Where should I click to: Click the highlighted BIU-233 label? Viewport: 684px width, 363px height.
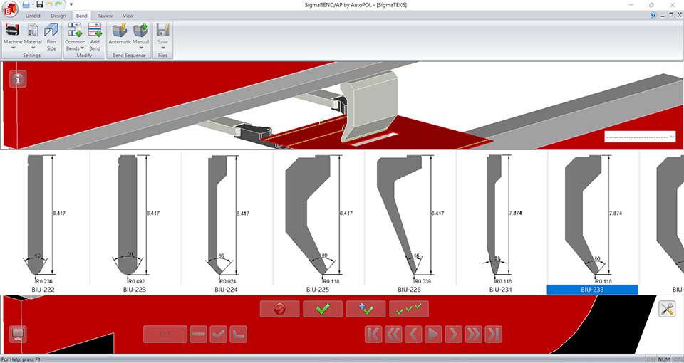[x=592, y=290]
